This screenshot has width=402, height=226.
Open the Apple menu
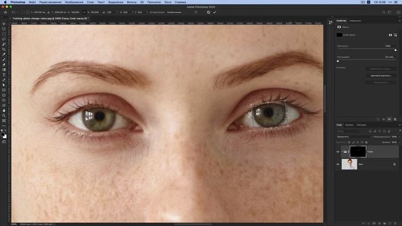(5, 2)
